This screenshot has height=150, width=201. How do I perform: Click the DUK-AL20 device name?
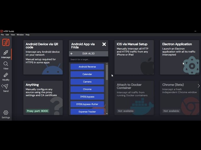pos(89,53)
